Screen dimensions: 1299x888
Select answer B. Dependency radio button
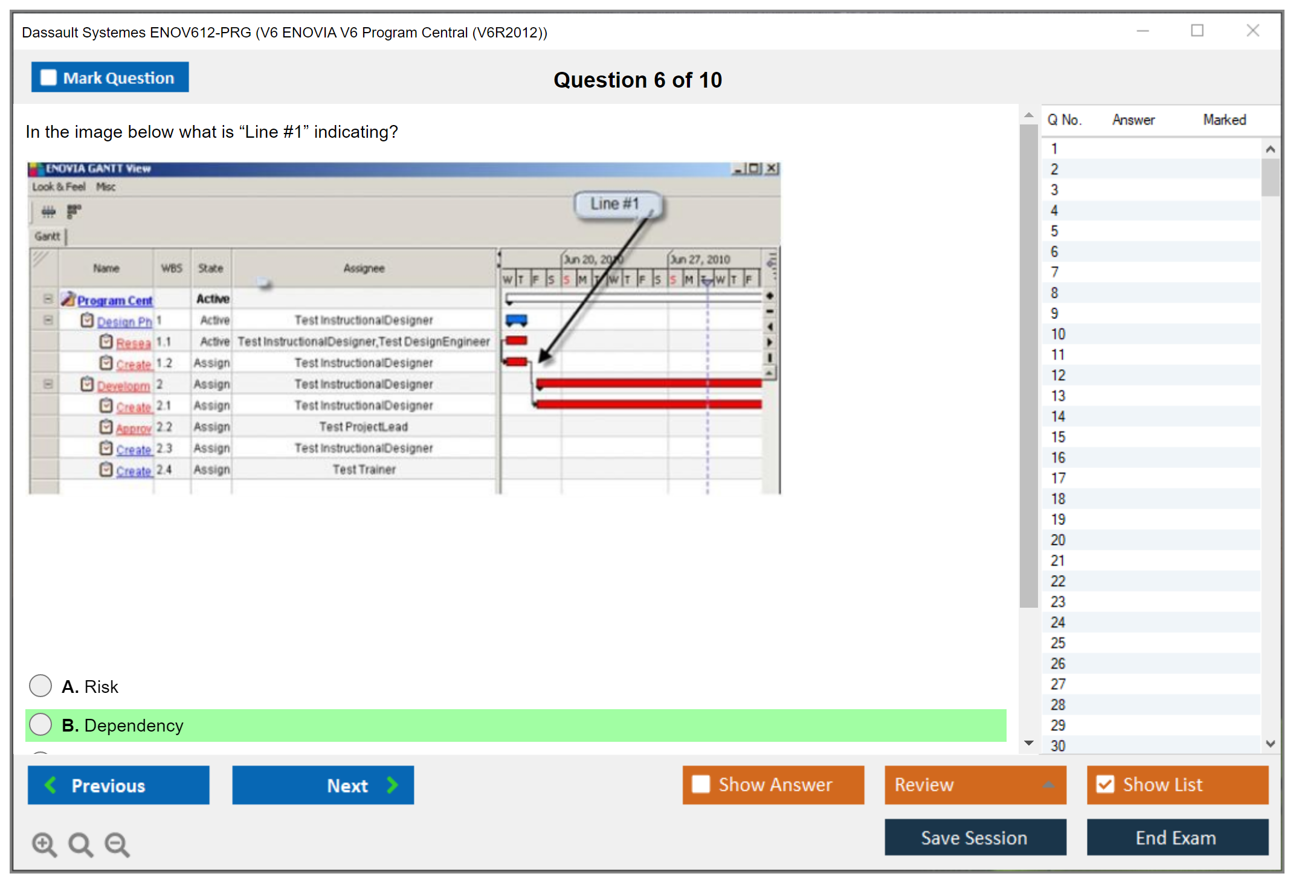click(40, 724)
